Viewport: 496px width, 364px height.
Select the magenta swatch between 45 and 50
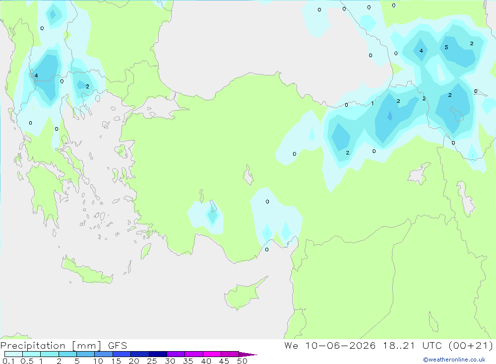[x=230, y=354]
